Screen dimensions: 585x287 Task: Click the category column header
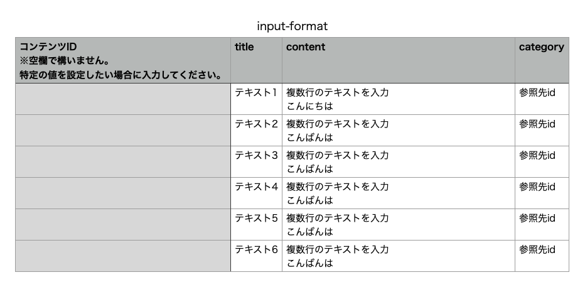541,60
